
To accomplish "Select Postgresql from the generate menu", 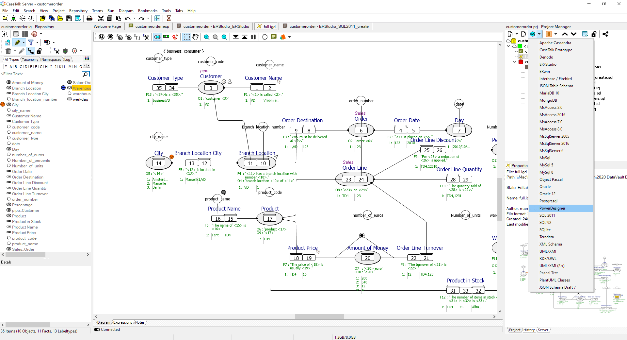I will click(561, 201).
